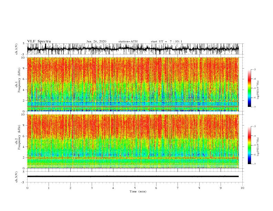
Task: Click the ch.1 voltage waveform plot
Action: coord(133,49)
